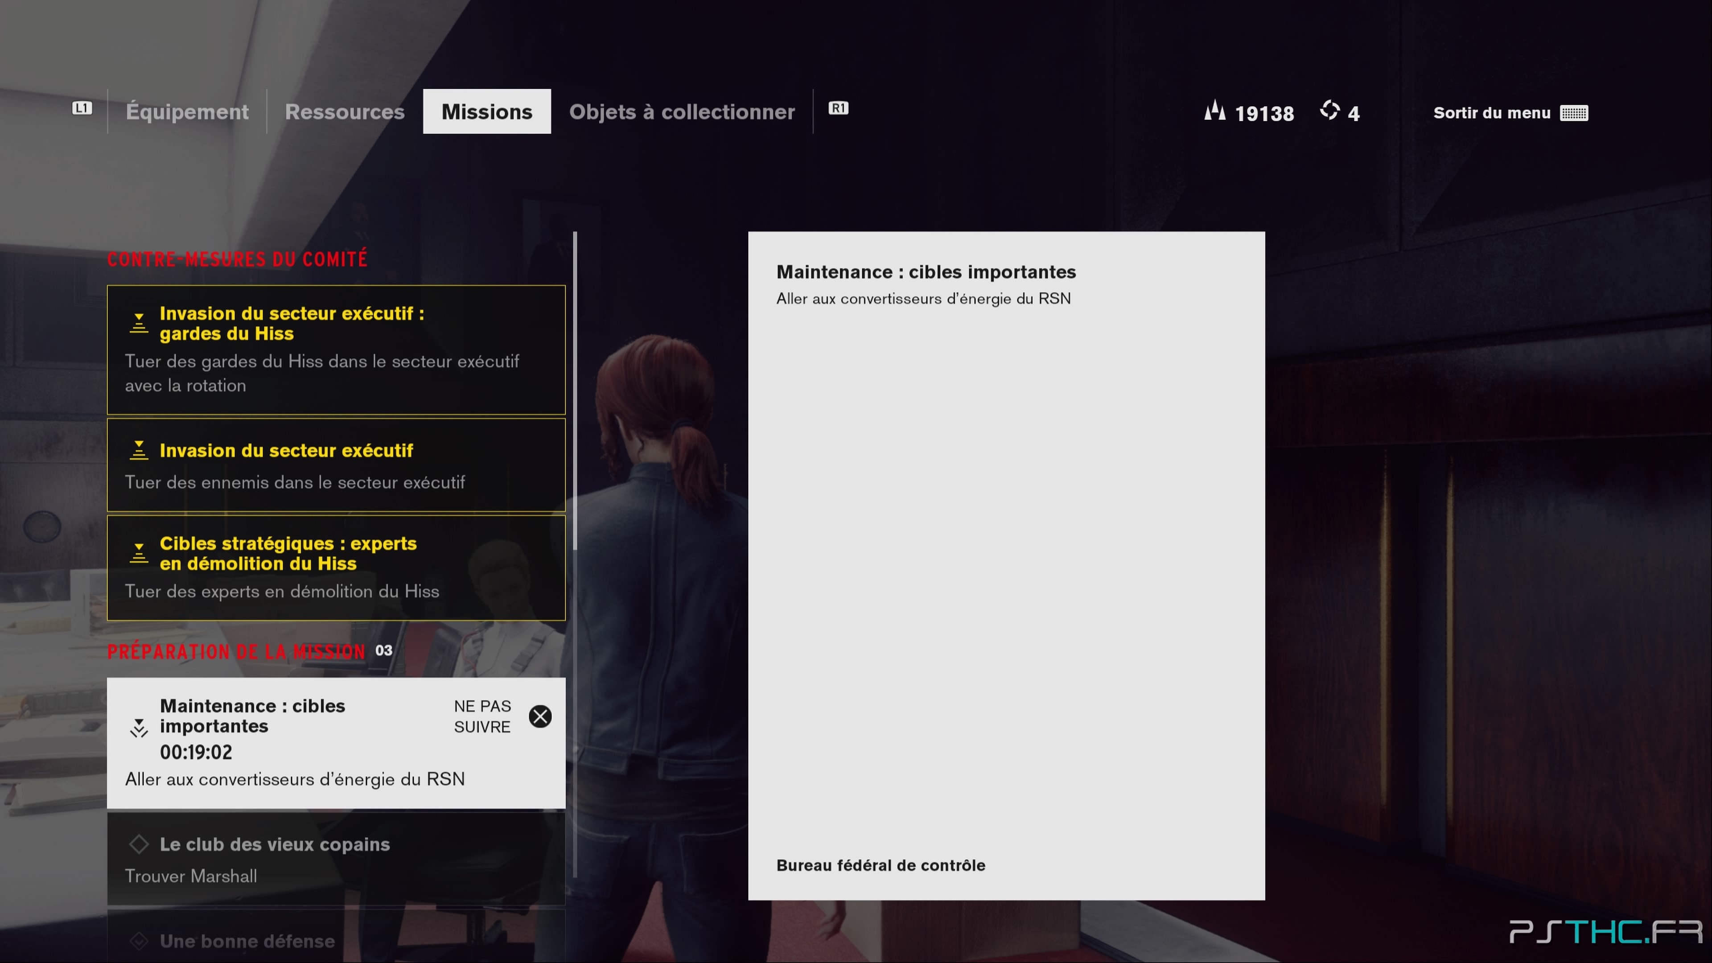Click 'Bureau fédéral de contrôle' in detail panel
The width and height of the screenshot is (1712, 963).
pos(881,865)
